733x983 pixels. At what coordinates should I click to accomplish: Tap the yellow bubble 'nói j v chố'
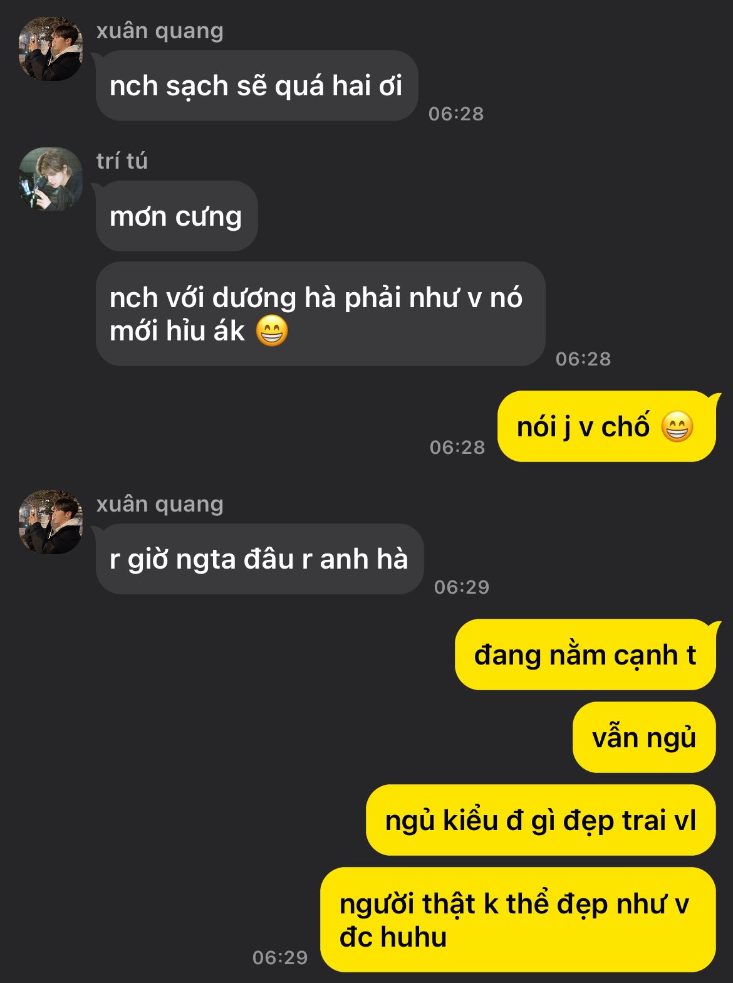point(606,426)
